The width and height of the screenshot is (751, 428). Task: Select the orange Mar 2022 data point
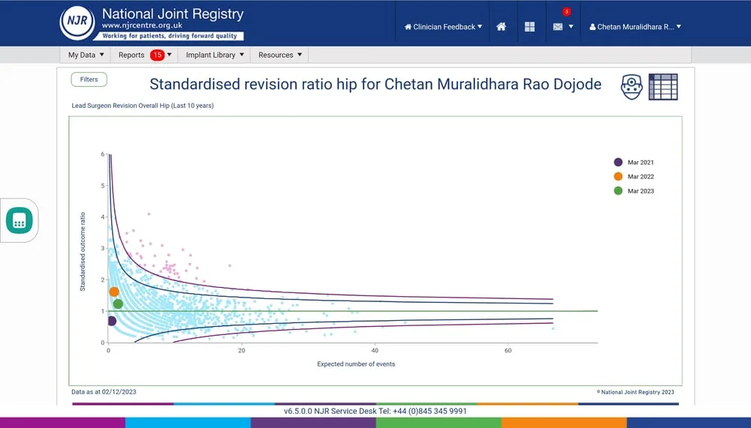(114, 292)
